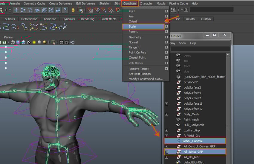
Task: Click the Outliner vertical scrollbar up arrow
Action: point(228,55)
